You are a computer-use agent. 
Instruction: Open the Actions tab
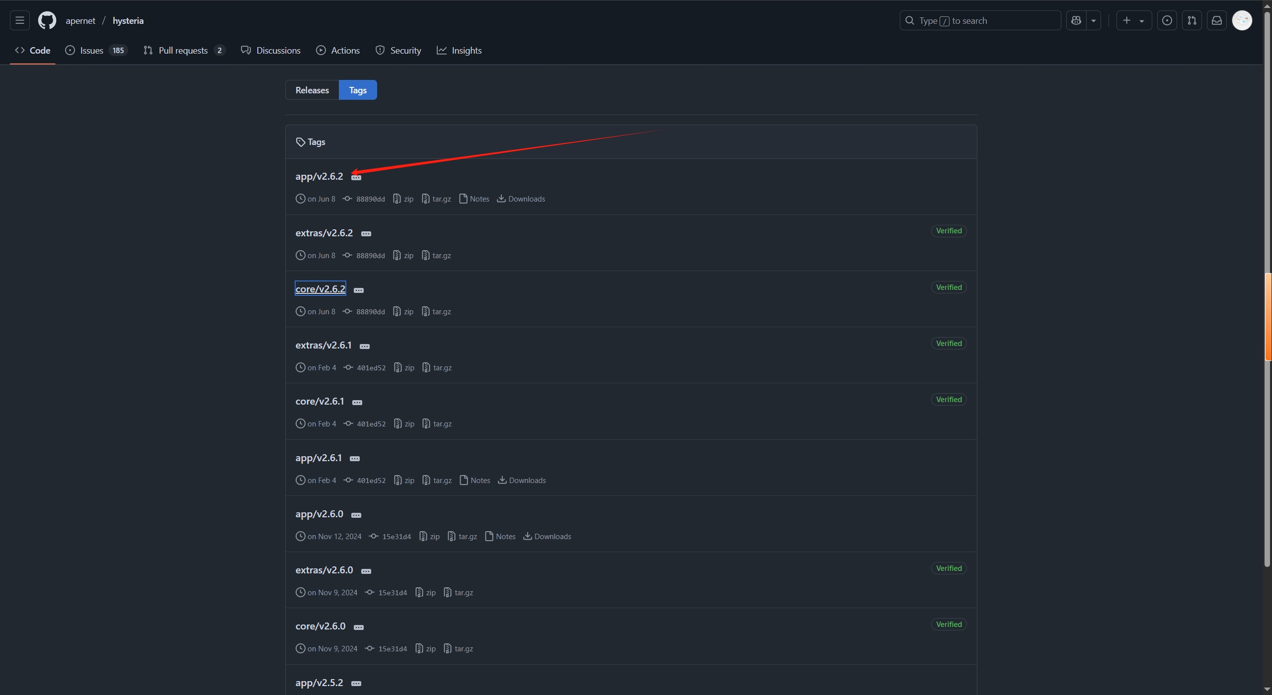coord(338,50)
